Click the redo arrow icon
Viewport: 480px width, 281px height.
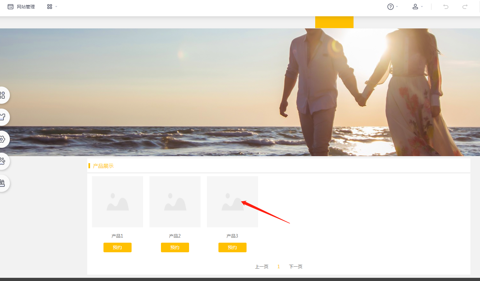[465, 7]
